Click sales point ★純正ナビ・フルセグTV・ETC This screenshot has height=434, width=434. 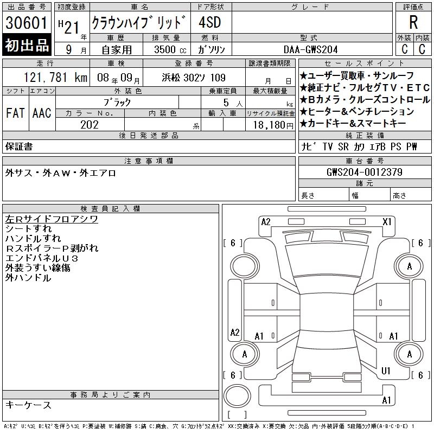tap(365, 88)
